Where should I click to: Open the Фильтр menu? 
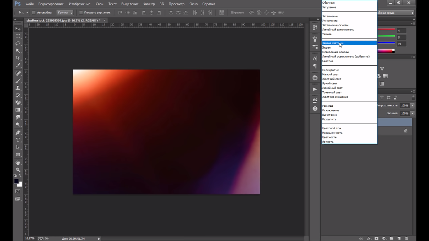click(149, 4)
